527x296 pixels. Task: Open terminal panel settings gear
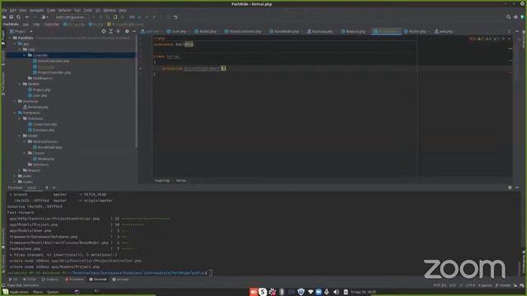pos(510,187)
